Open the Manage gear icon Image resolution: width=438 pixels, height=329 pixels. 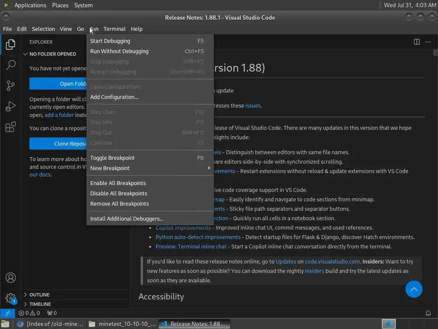[x=11, y=298]
